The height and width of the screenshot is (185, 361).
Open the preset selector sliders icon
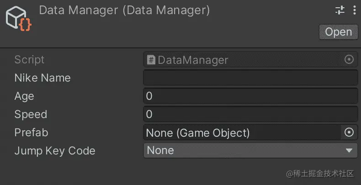click(340, 10)
